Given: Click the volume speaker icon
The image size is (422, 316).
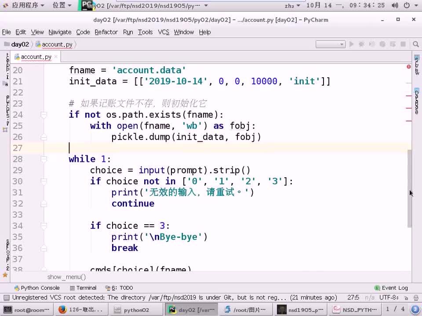Looking at the screenshot, I should [395, 5].
